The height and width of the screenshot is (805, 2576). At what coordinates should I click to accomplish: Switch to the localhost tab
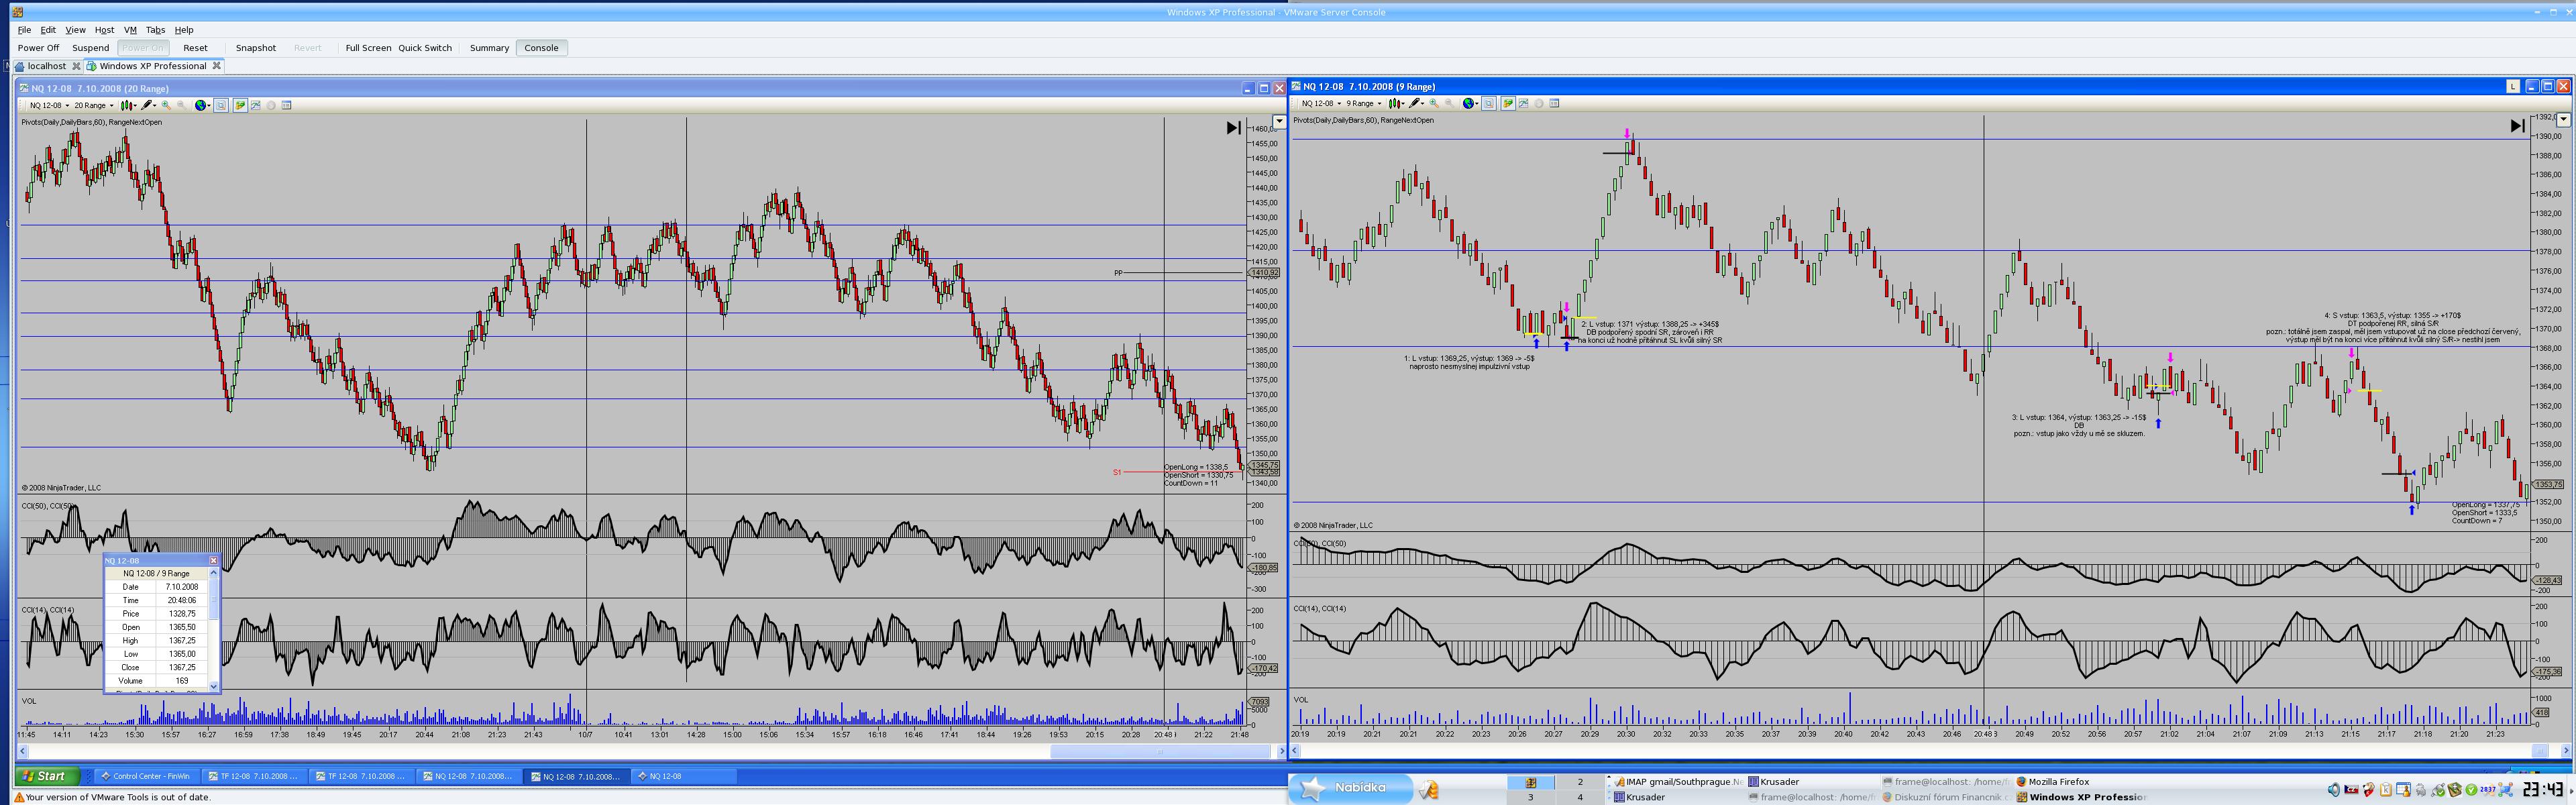click(46, 66)
